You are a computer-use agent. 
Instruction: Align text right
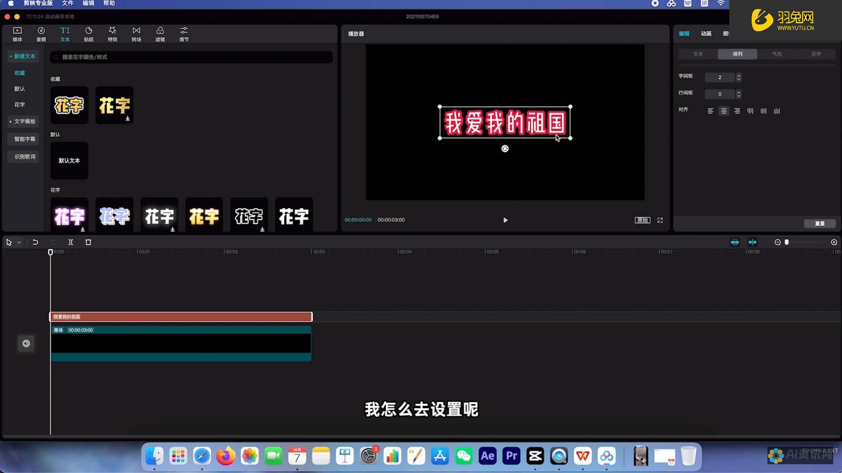(737, 111)
